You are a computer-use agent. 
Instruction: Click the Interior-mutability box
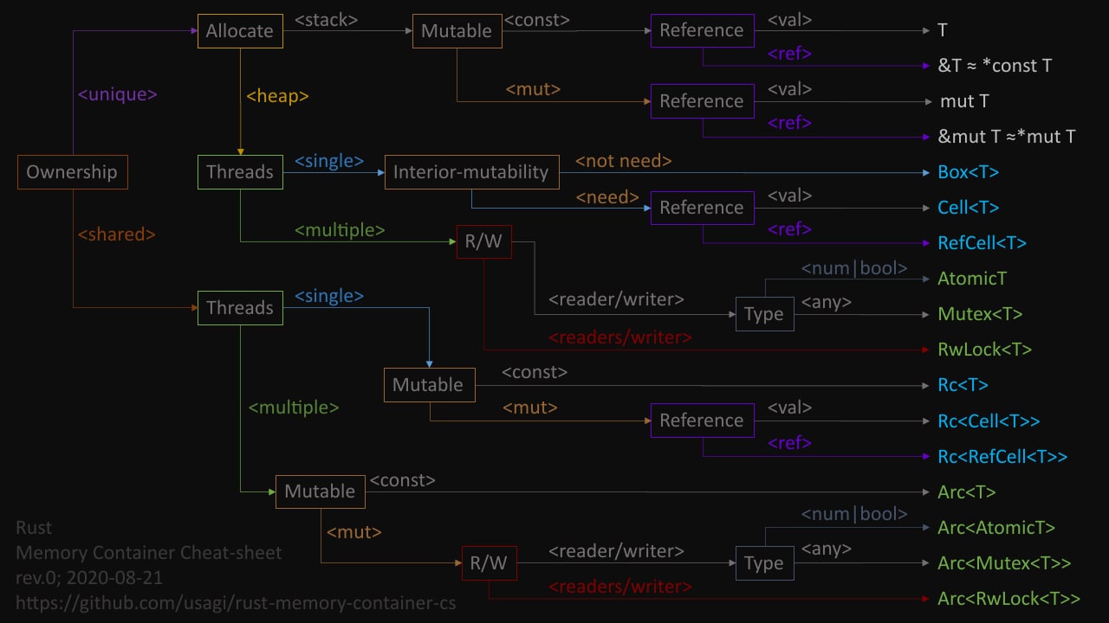click(471, 172)
